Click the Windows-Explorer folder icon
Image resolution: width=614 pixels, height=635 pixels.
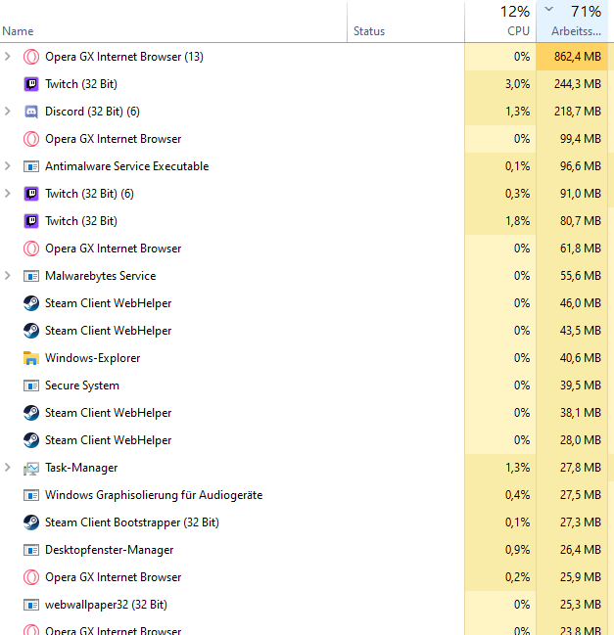[31, 358]
